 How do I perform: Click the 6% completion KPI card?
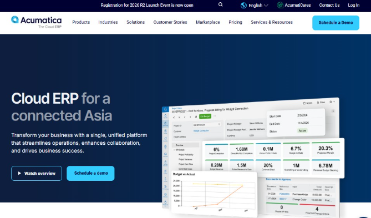click(216, 150)
